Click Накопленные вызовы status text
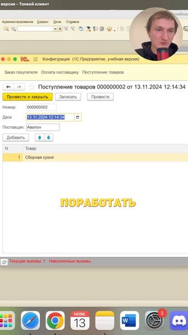This screenshot has height=335, width=188. click(71, 261)
